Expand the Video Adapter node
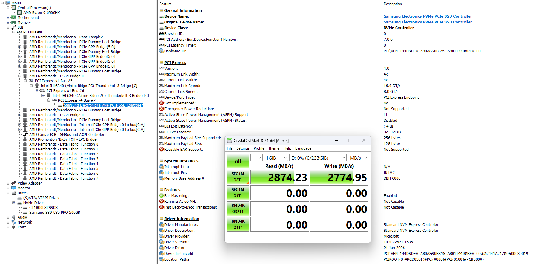Screen dimensions: 536x264 [x=8, y=183]
